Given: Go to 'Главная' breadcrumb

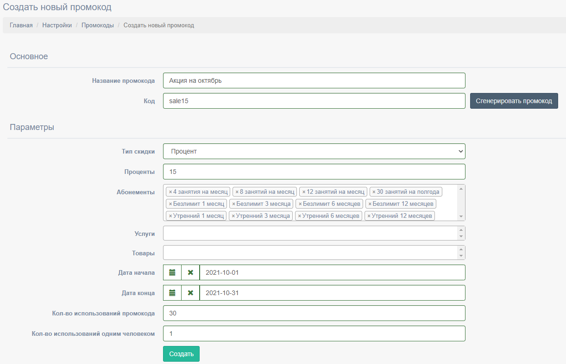Looking at the screenshot, I should [21, 25].
